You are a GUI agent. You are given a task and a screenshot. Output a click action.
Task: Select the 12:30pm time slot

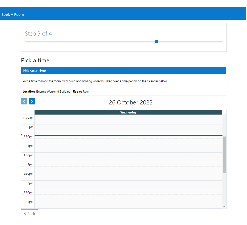tap(128, 138)
